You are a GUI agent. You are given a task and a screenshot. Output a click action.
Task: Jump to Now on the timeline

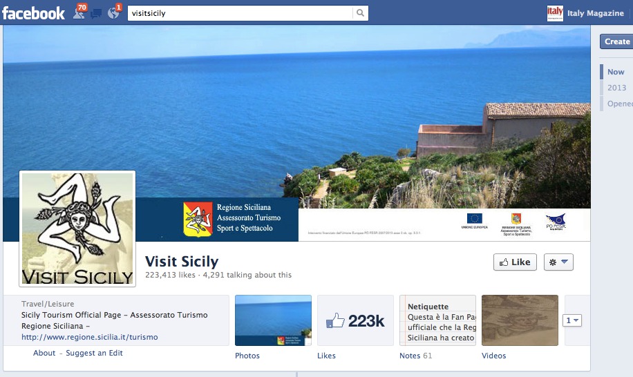click(x=616, y=72)
